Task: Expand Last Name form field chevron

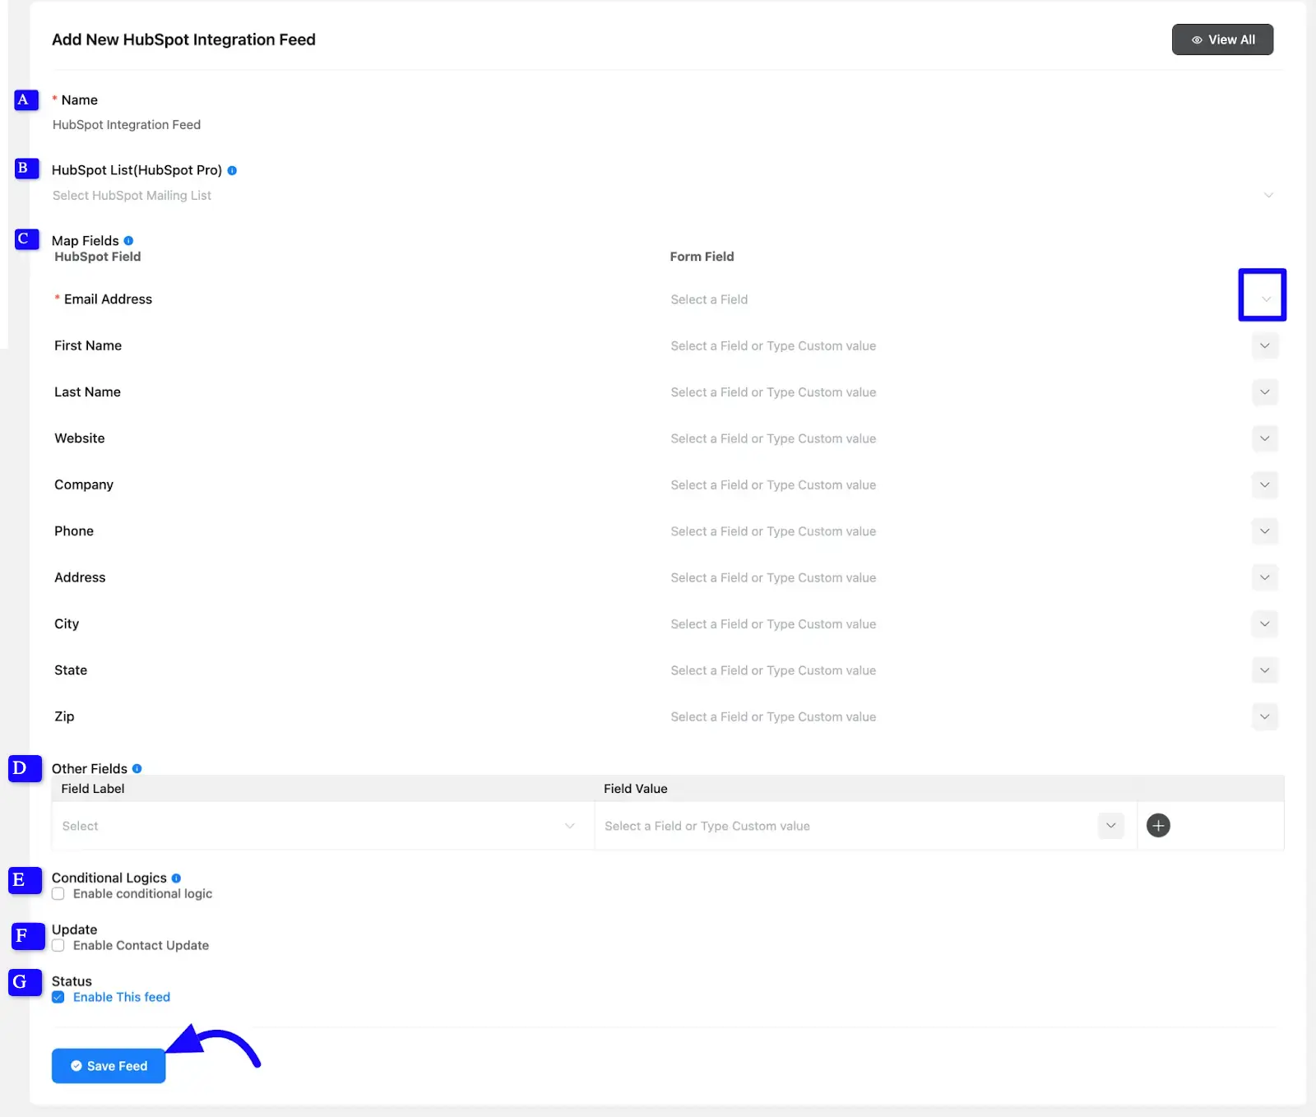Action: click(x=1265, y=392)
